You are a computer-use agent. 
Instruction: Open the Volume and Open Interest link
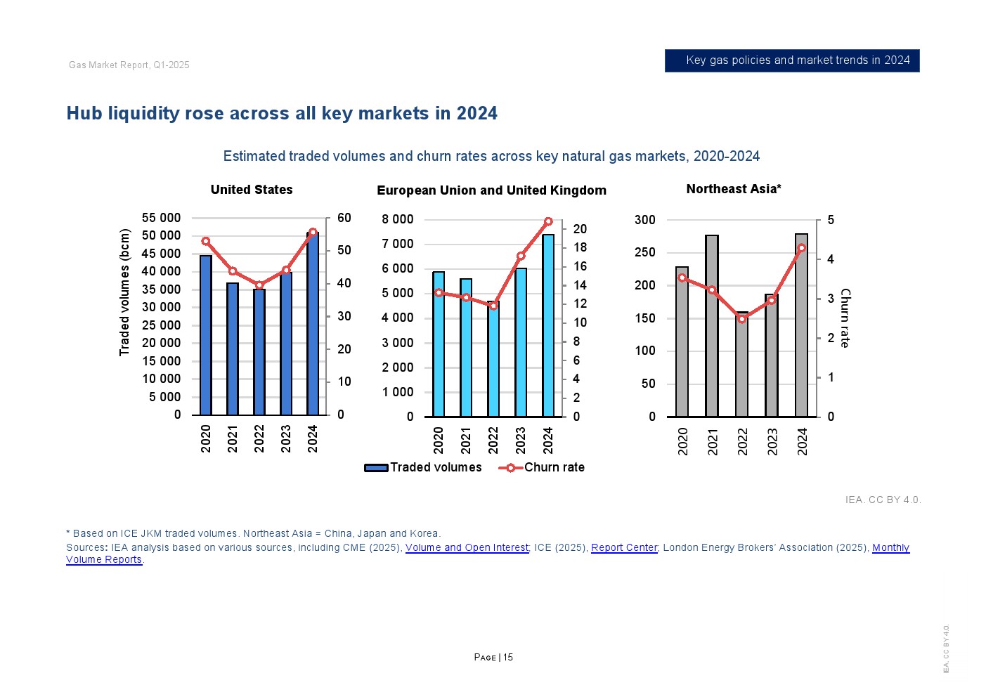tap(467, 548)
